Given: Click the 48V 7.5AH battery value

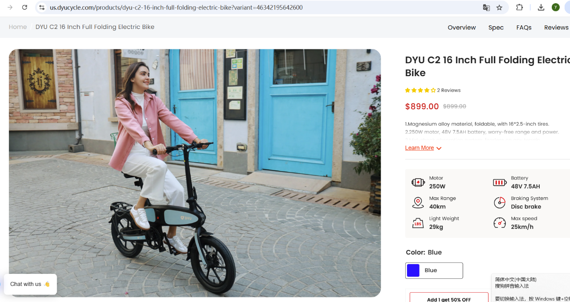Looking at the screenshot, I should (x=525, y=187).
